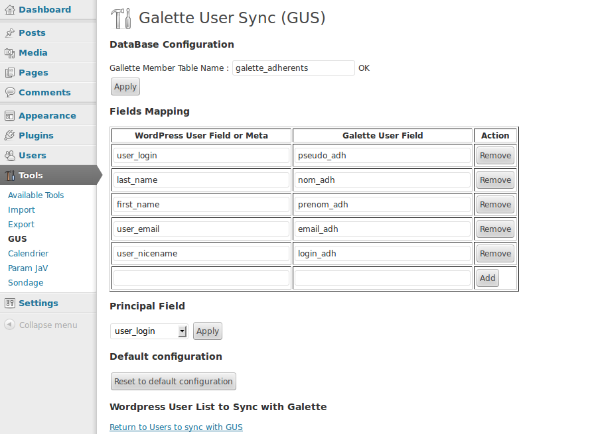Click the Users icon in the sidebar
The width and height of the screenshot is (594, 434).
pos(10,155)
